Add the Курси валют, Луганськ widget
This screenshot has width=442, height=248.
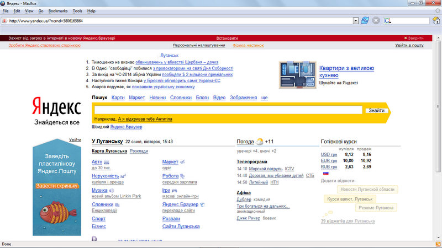[350, 199]
